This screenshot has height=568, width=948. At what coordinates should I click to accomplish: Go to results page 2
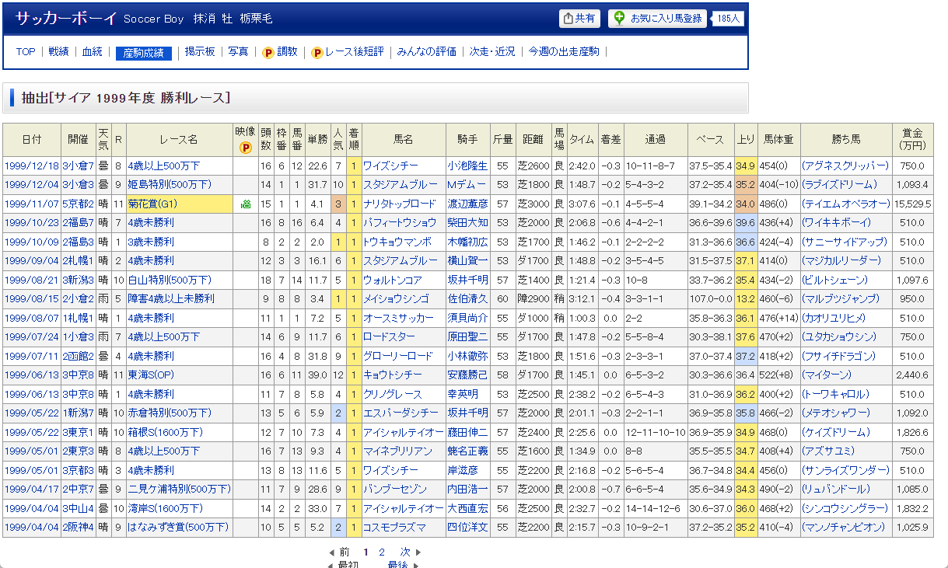click(x=382, y=552)
